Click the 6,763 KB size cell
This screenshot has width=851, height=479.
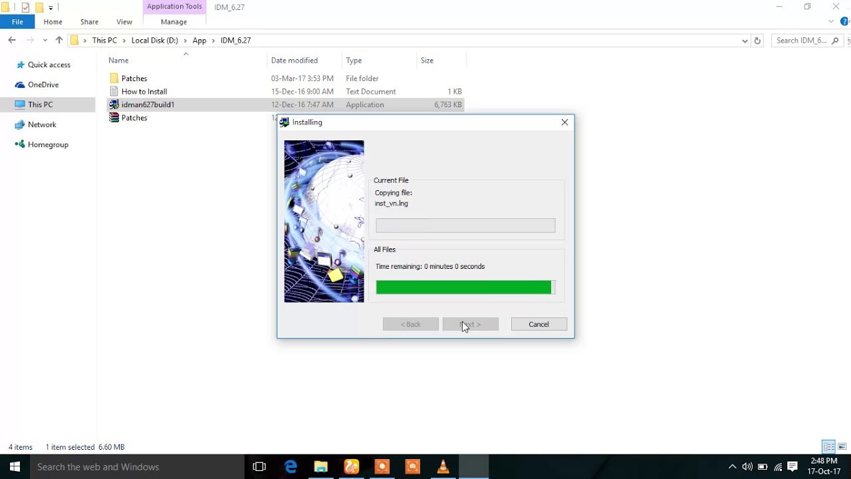click(447, 104)
